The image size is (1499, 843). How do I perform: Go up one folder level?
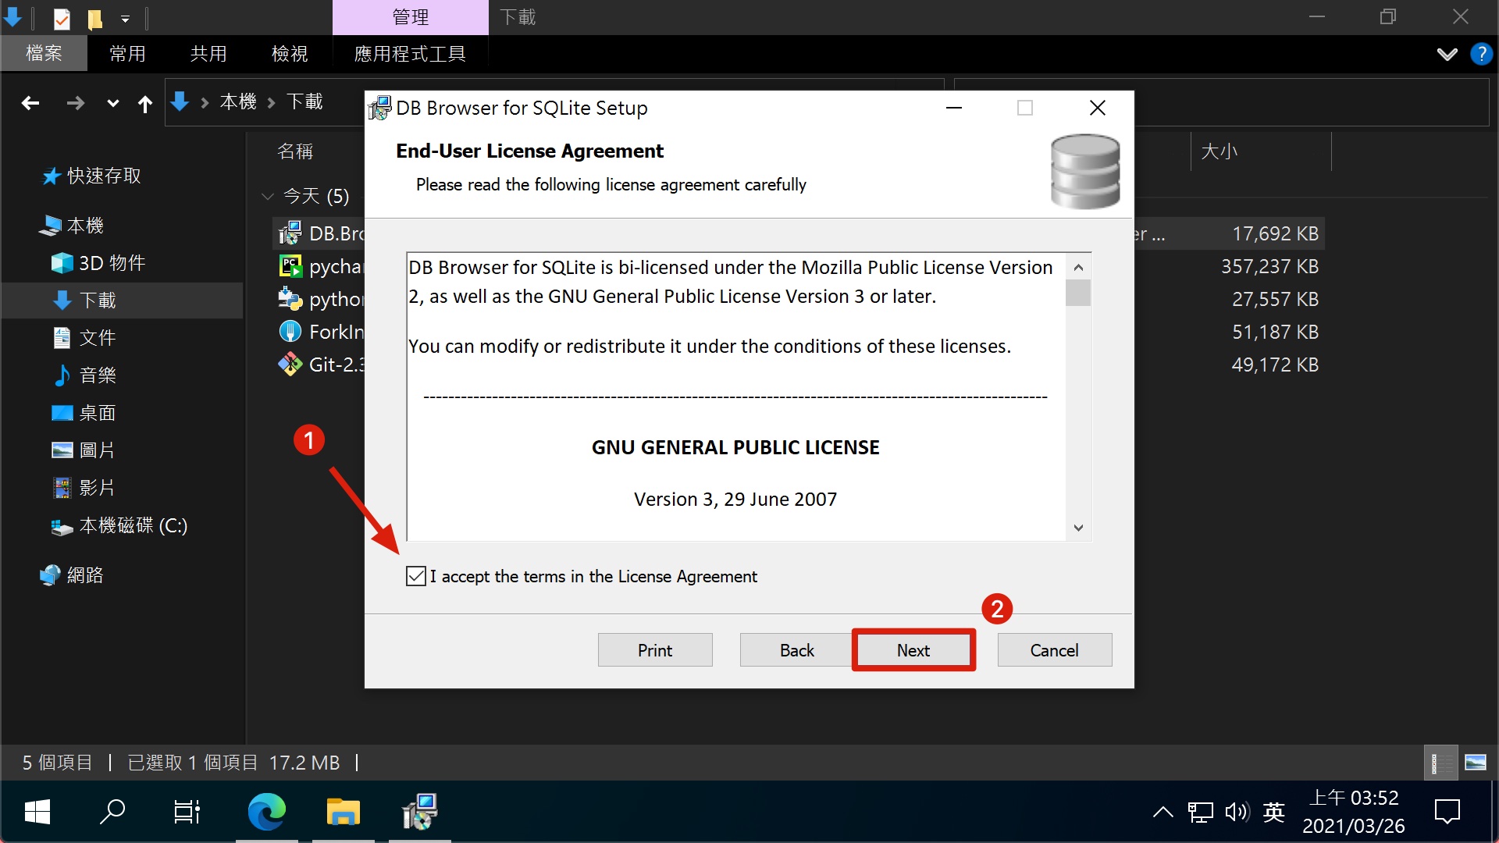(145, 103)
